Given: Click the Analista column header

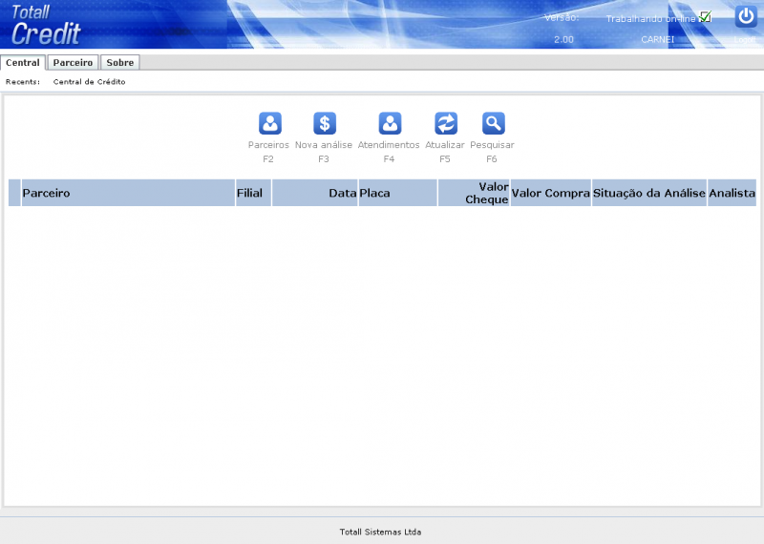Looking at the screenshot, I should [732, 193].
